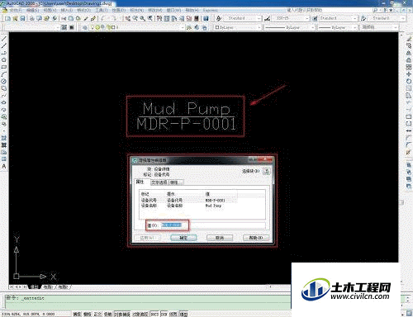
Task: Open the 绘图(D) menu
Action: [119, 10]
